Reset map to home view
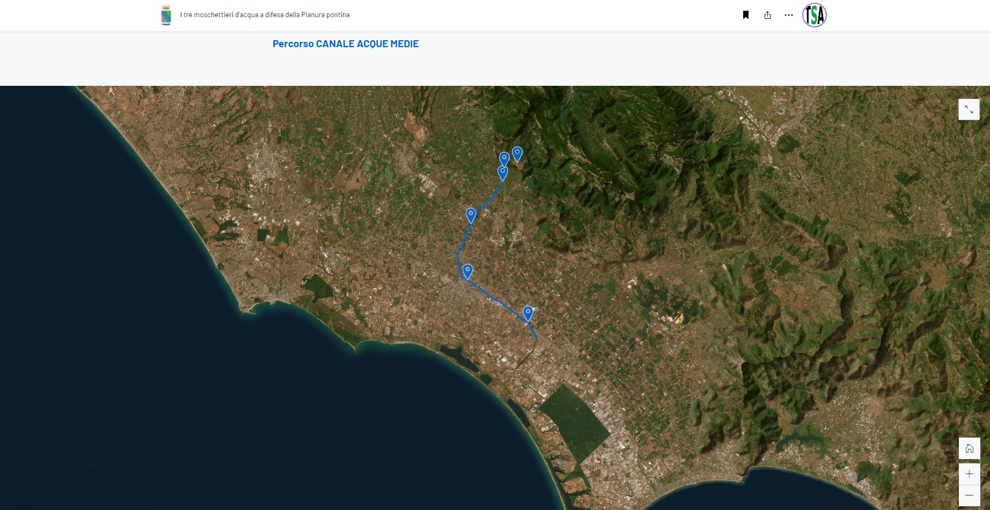Viewport: 990px width, 510px height. coord(970,448)
